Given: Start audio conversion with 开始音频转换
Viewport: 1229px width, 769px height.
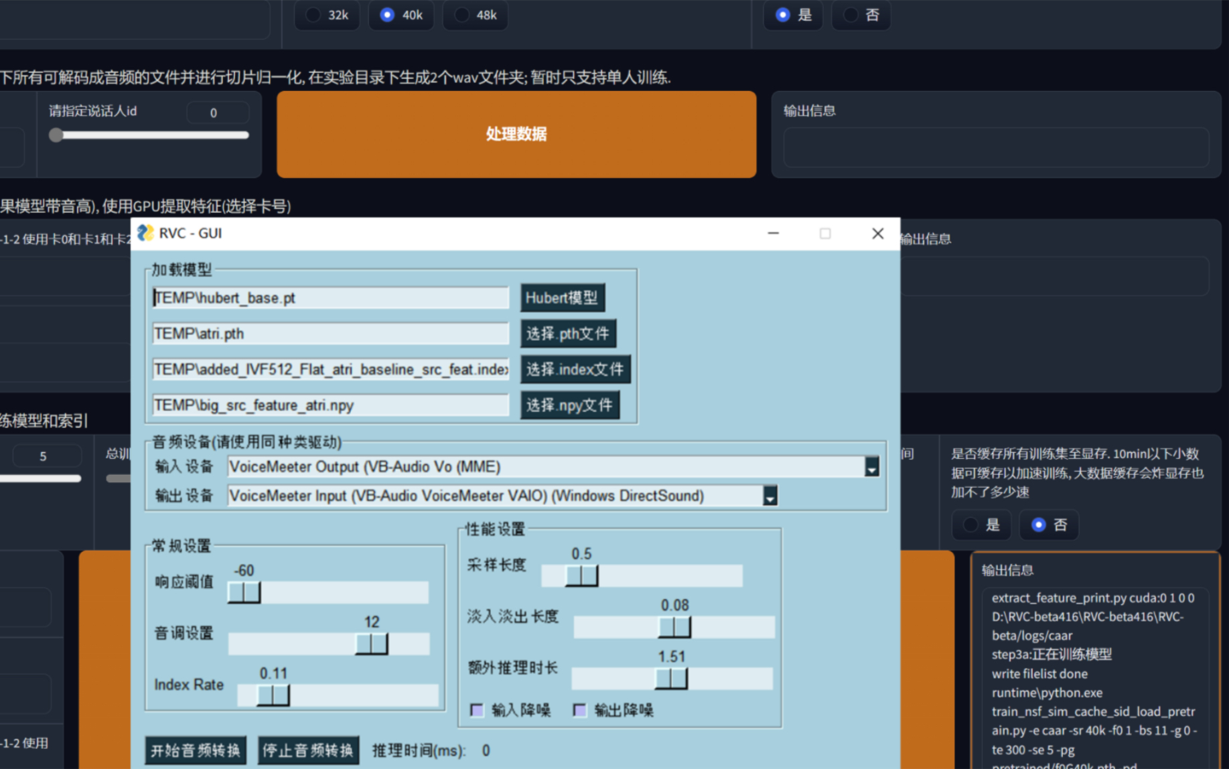Looking at the screenshot, I should point(196,750).
